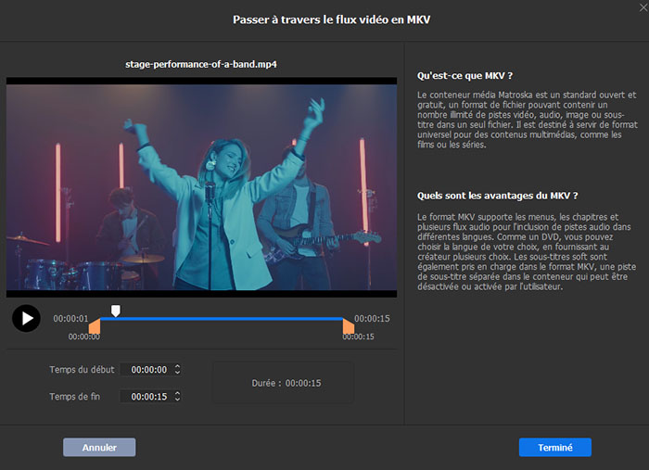
Task: Increase Temps de fin with up arrow
Action: point(178,393)
